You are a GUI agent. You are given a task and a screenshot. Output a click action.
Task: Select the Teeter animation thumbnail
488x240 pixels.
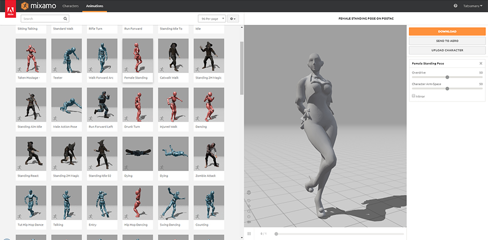(x=67, y=56)
